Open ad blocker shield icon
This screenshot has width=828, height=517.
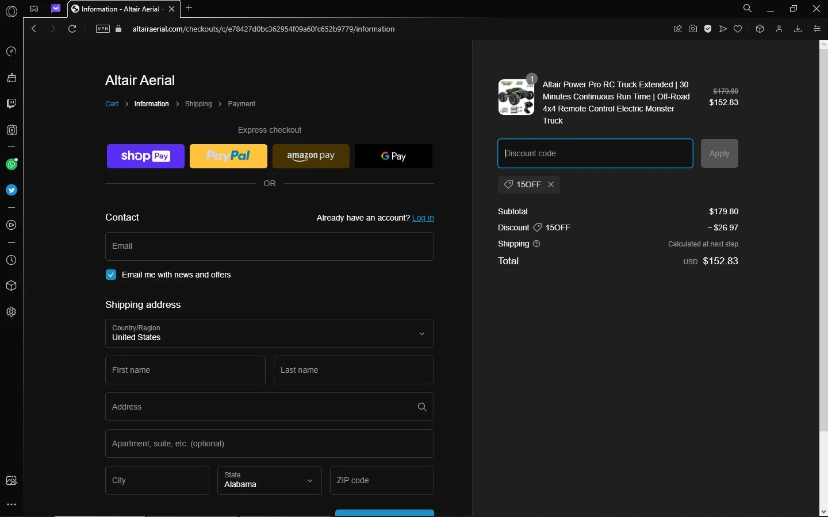tap(708, 29)
